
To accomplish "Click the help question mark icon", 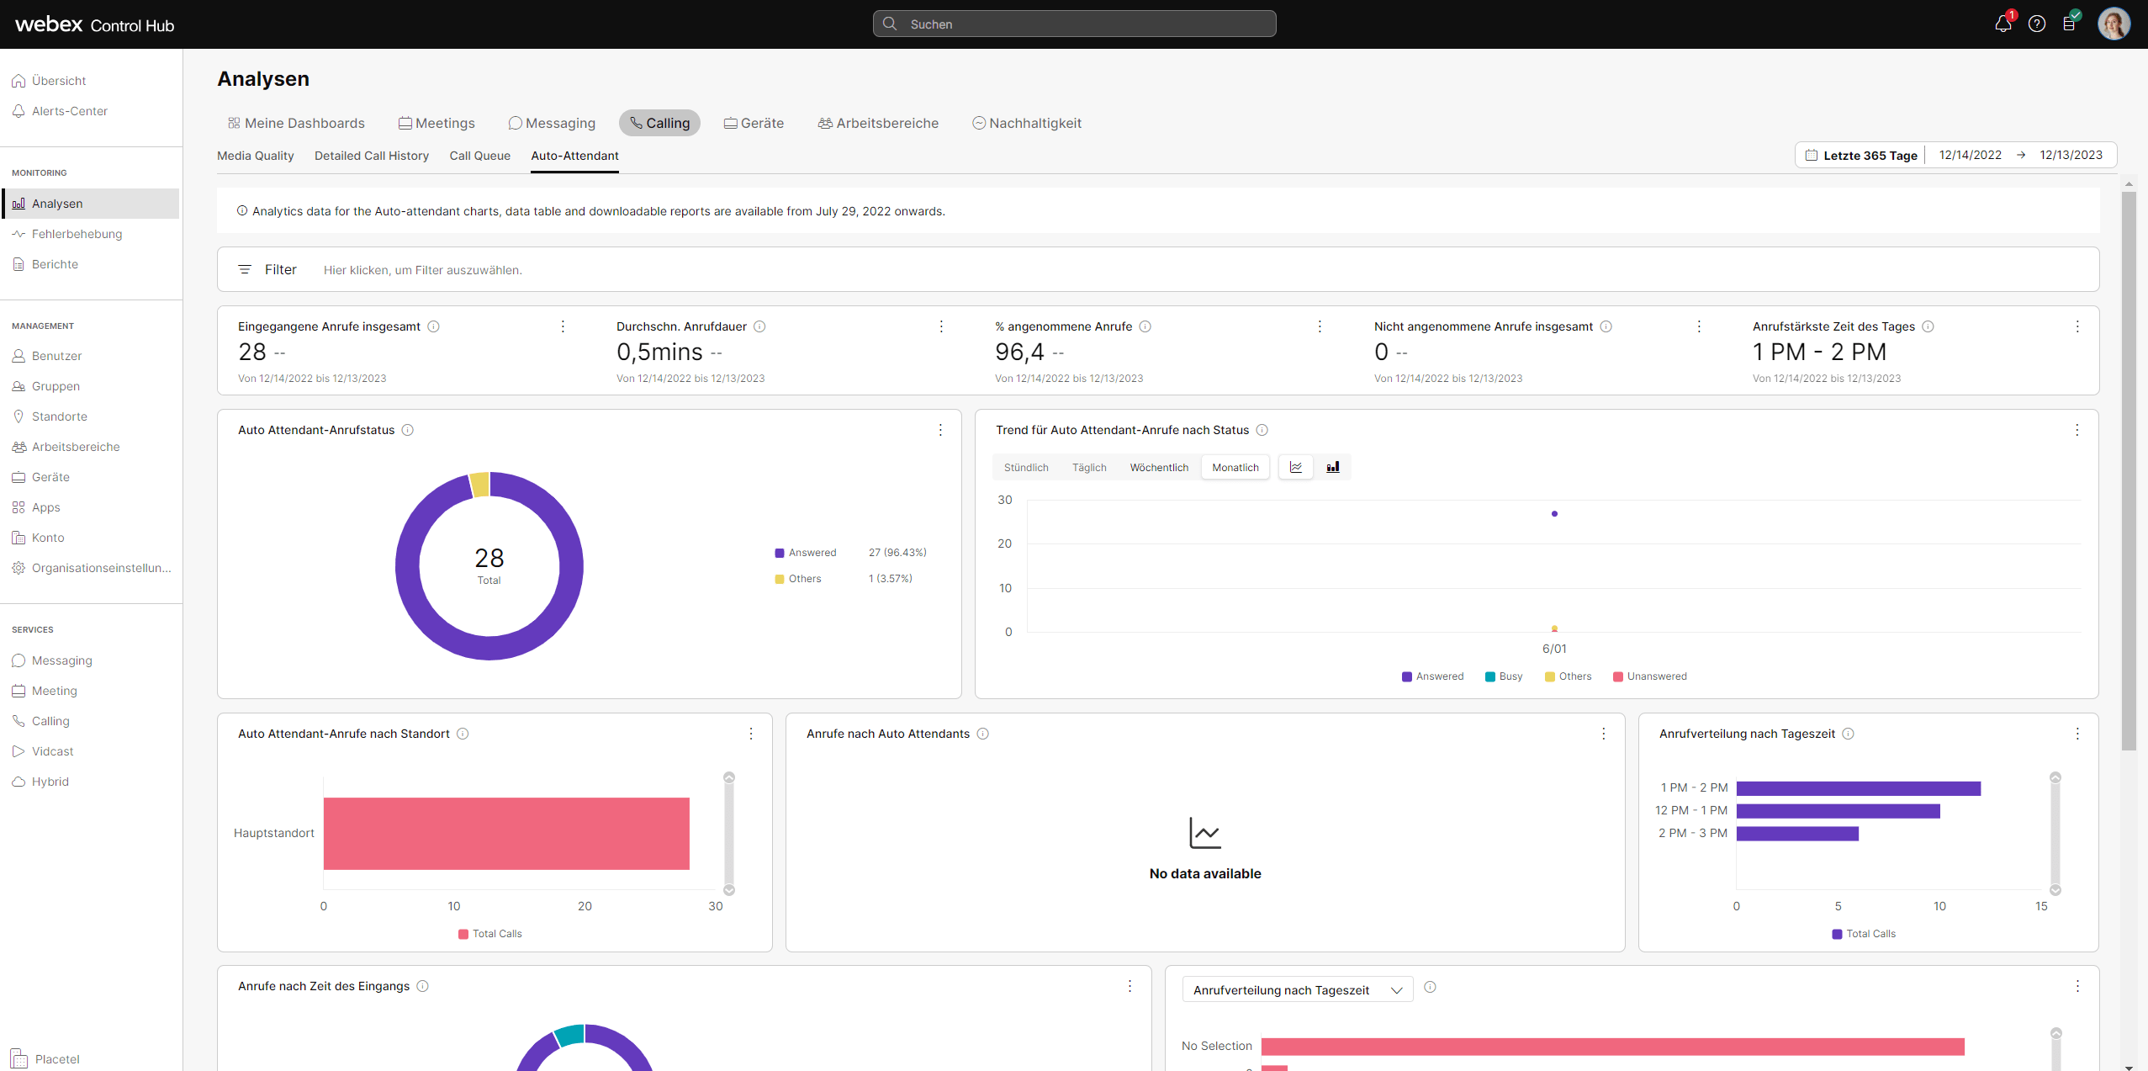I will tap(2036, 24).
